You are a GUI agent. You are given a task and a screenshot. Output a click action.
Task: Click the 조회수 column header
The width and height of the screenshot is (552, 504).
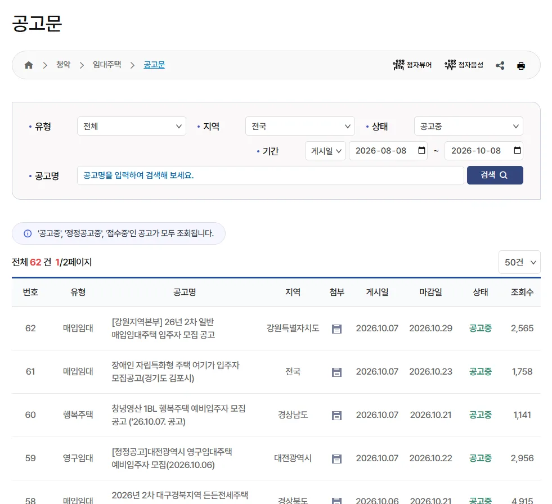tap(522, 292)
